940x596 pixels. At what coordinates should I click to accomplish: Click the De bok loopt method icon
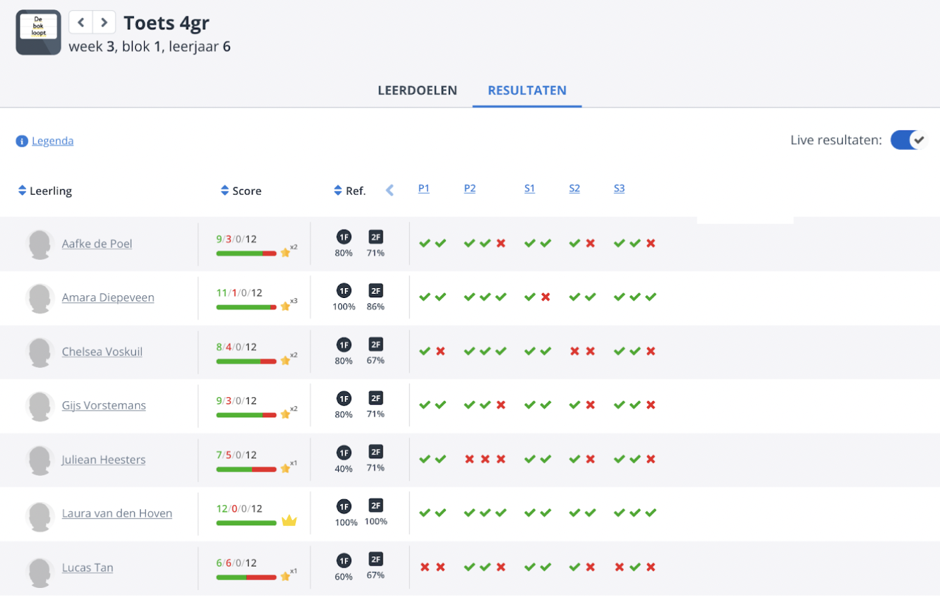point(38,32)
